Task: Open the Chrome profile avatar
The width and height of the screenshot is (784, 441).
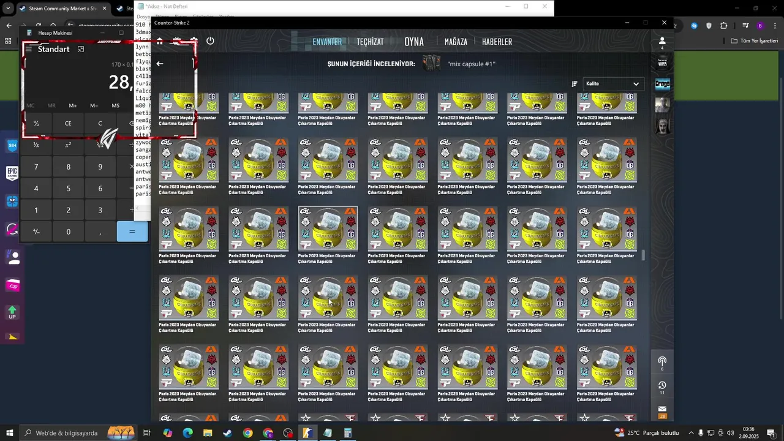Action: point(760,26)
